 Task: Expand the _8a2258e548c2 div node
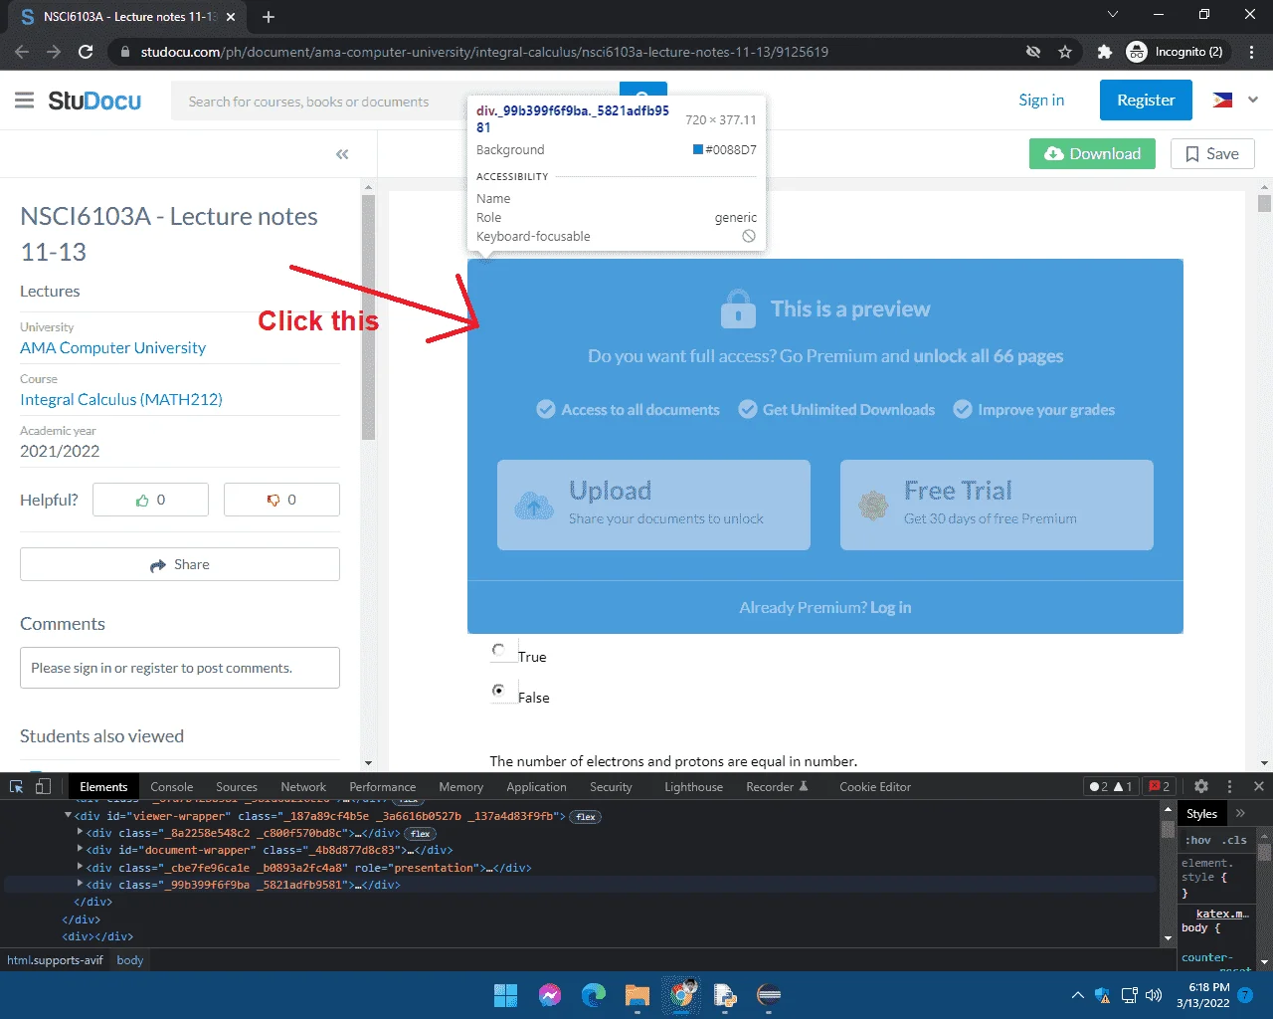pos(80,832)
